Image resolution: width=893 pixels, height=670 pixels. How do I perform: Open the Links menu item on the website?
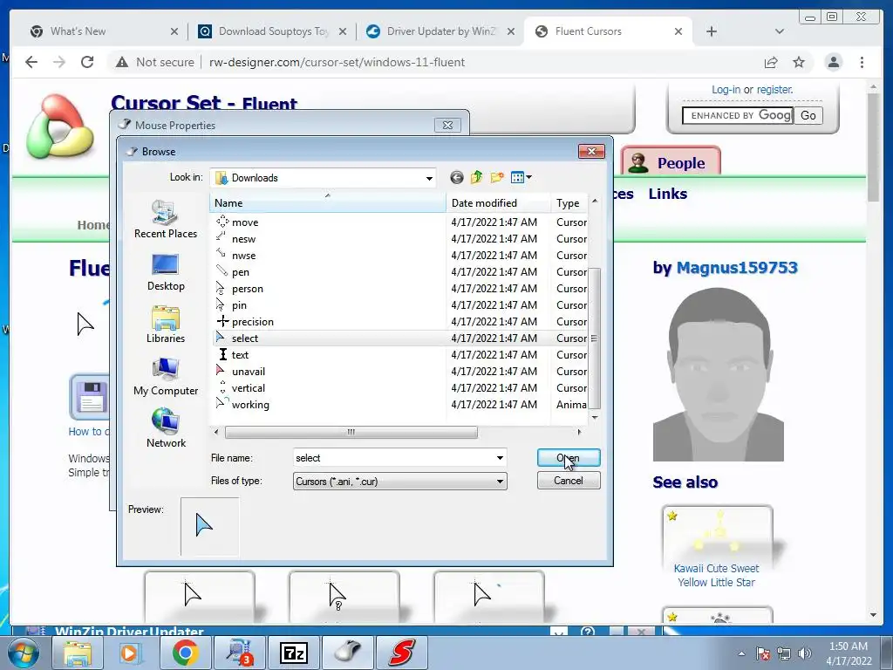667,194
